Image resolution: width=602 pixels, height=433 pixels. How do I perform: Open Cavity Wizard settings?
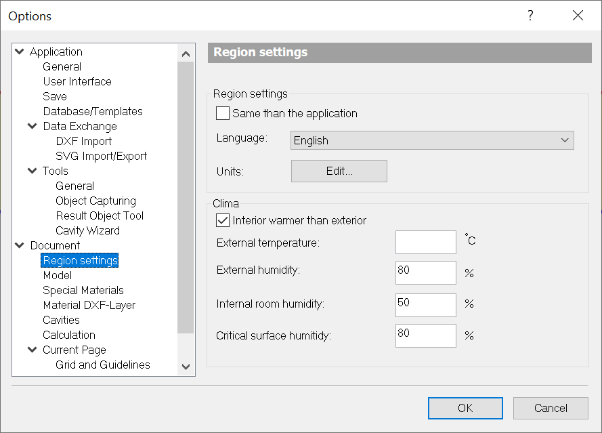(87, 230)
